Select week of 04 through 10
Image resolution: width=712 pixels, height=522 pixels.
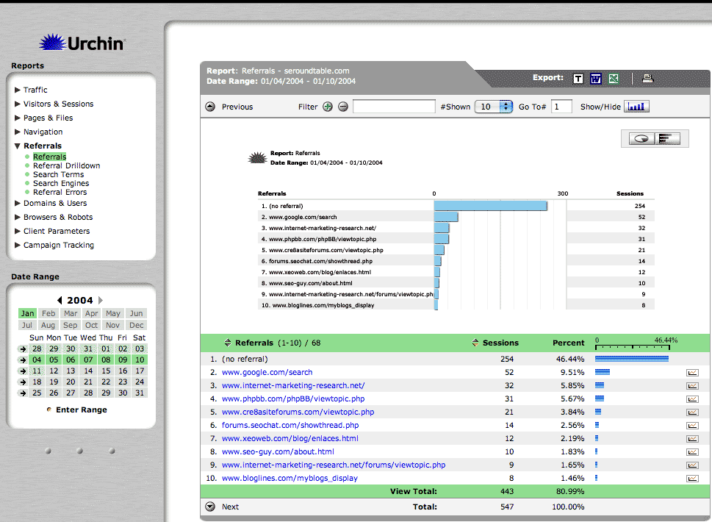[x=22, y=360]
